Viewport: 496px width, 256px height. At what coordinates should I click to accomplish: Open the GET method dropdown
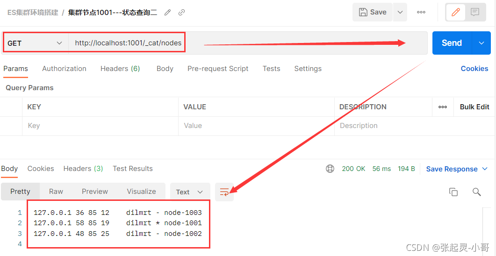tap(35, 43)
